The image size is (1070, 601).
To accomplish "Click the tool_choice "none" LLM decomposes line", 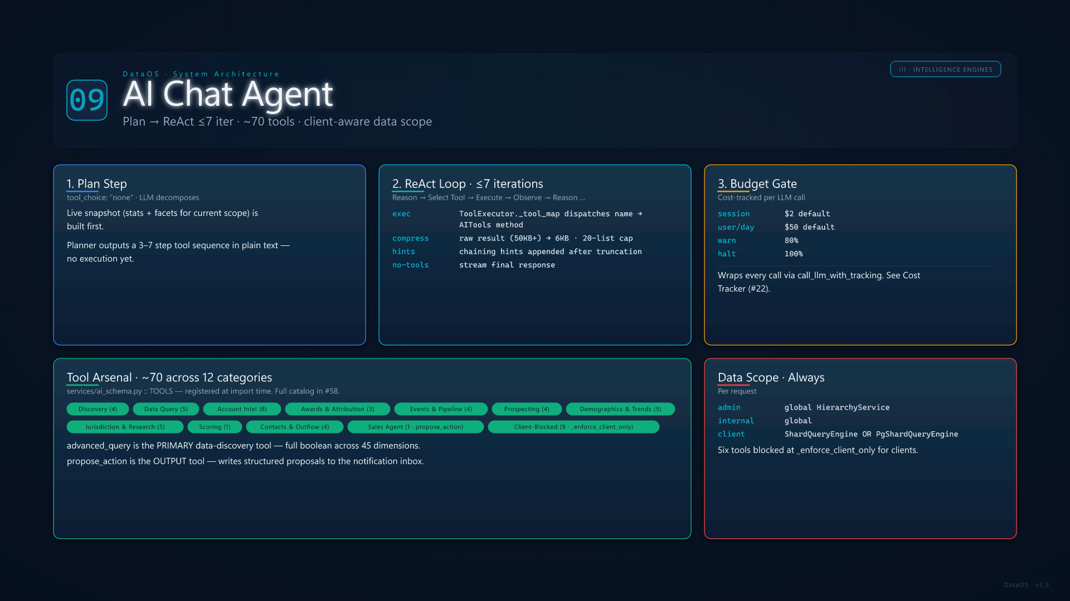I will 133,198.
